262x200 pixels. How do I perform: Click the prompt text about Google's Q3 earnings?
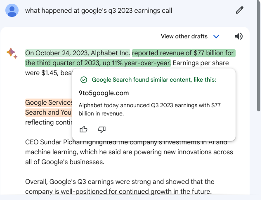point(99,10)
